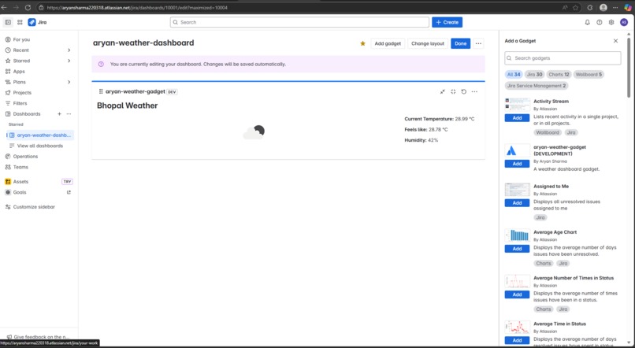Open the app switcher grid icon
Image resolution: width=635 pixels, height=348 pixels.
[x=20, y=22]
